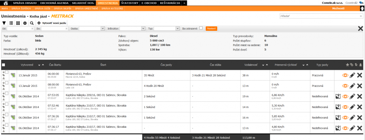The width and height of the screenshot is (365, 140).
Task: Go to the home icon in top bar
Action: (6, 3)
